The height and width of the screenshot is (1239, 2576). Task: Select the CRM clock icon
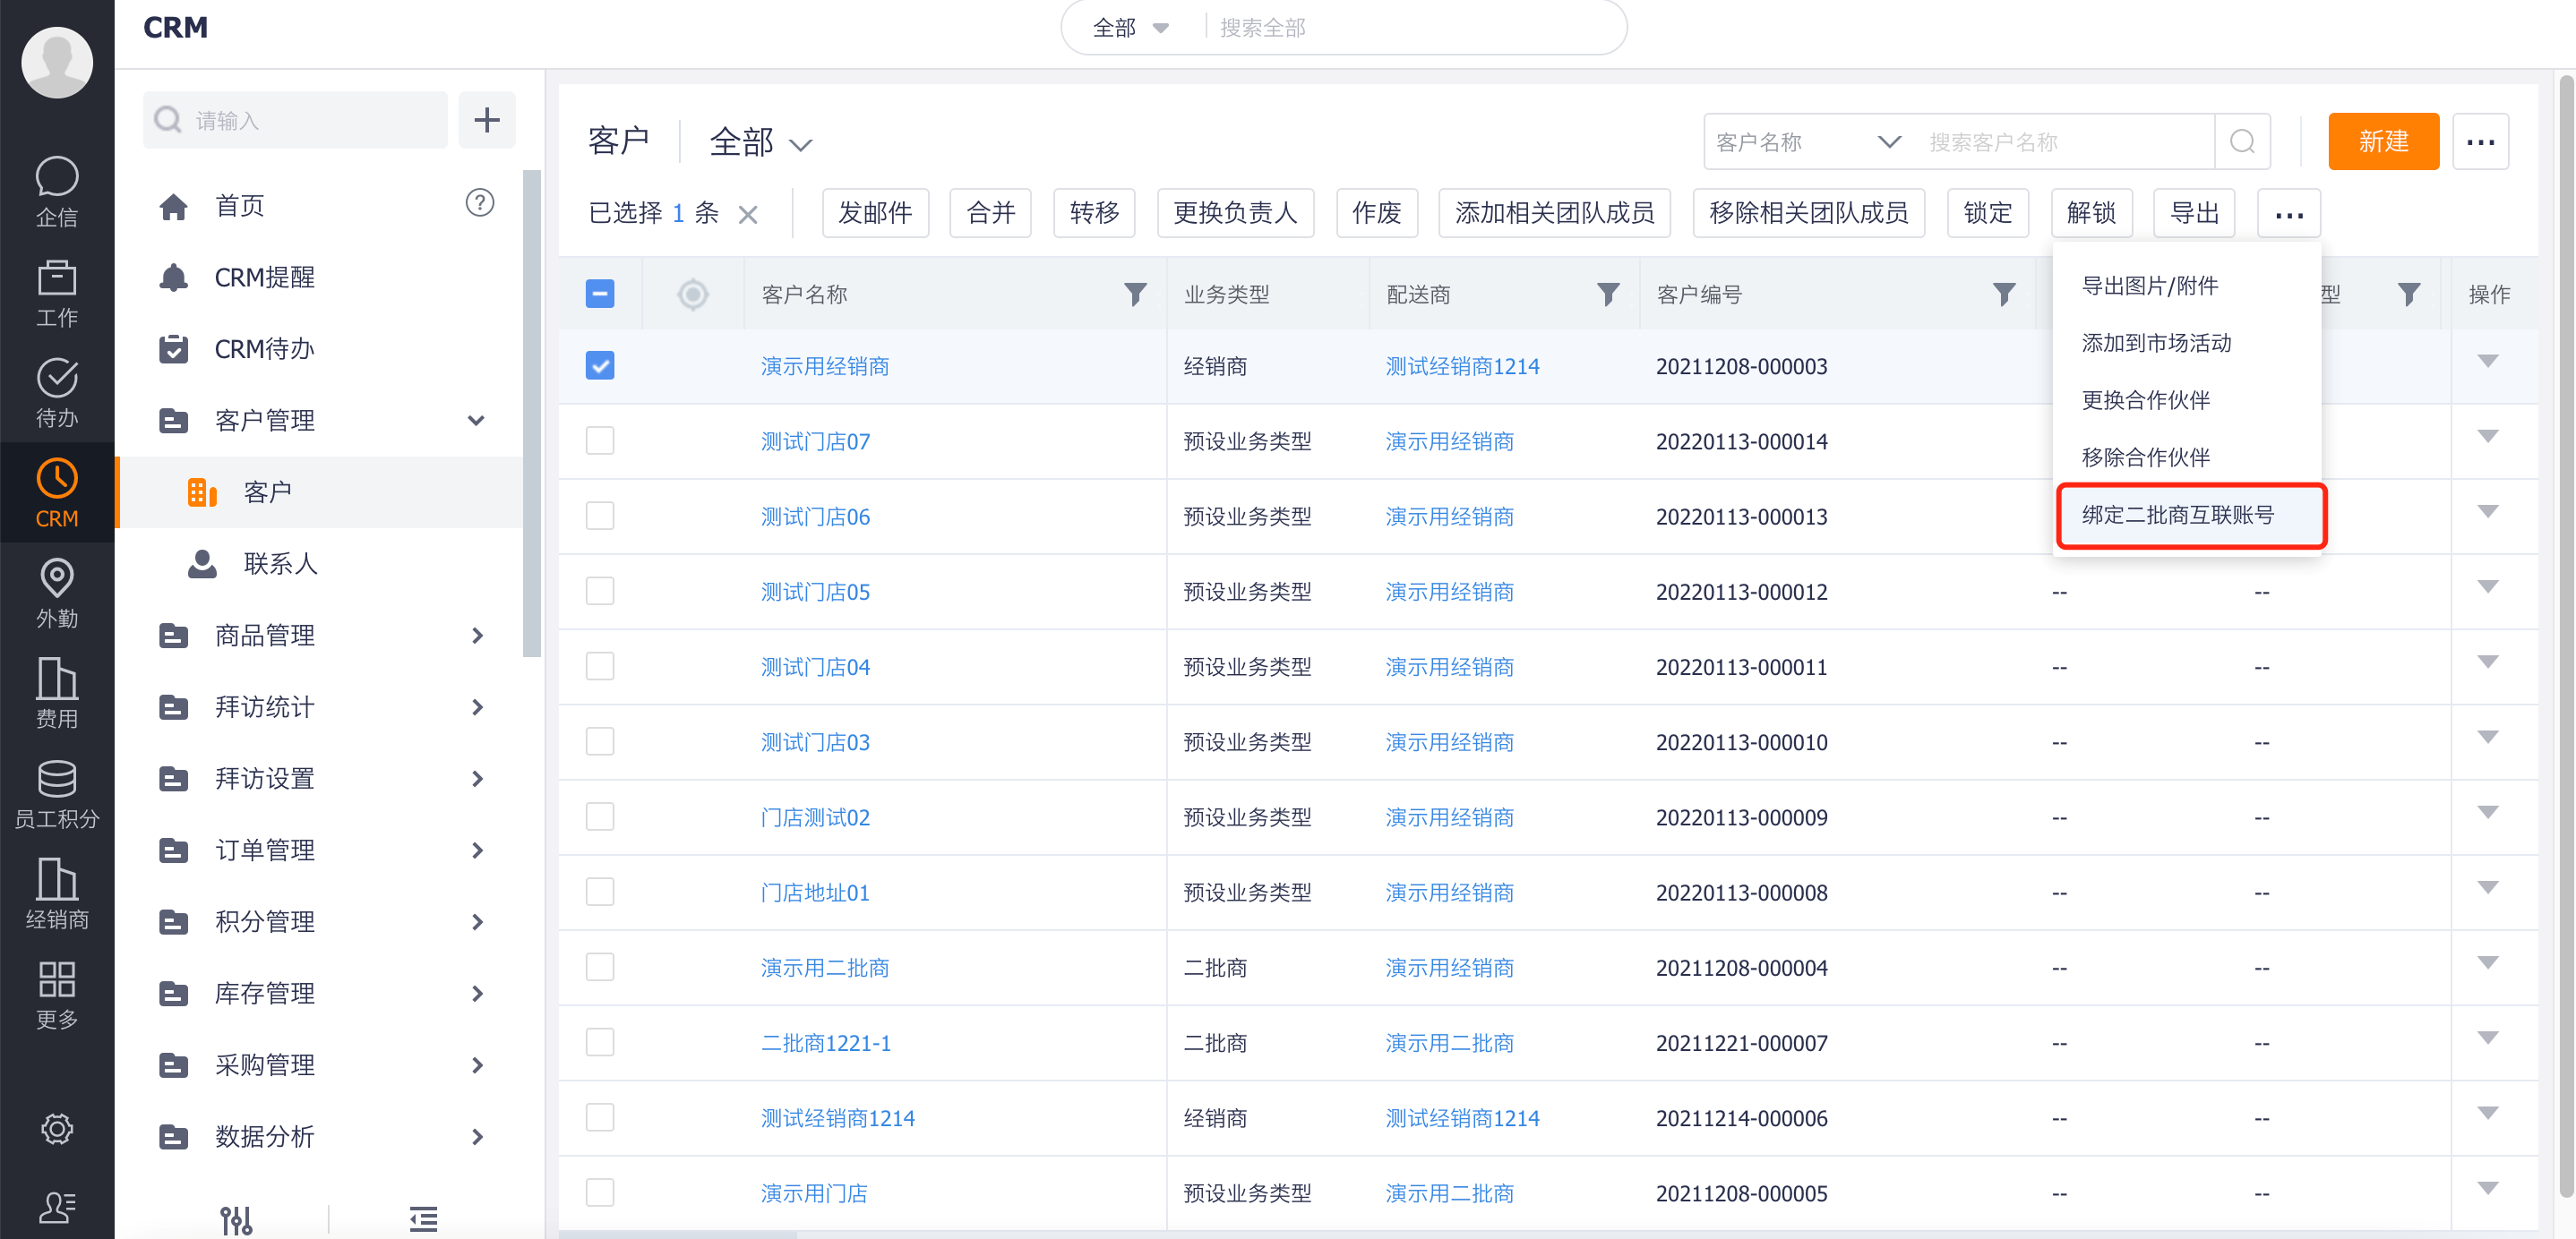(x=57, y=492)
